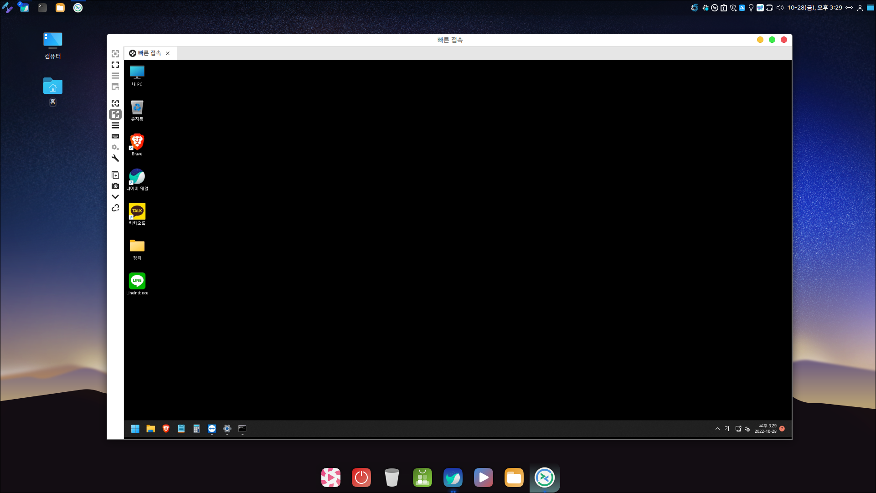This screenshot has height=493, width=876.
Task: Toggle the highlighted scaled mode button
Action: click(x=115, y=114)
